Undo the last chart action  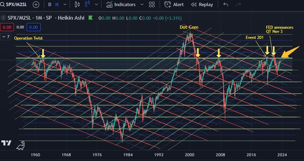click(226, 4)
